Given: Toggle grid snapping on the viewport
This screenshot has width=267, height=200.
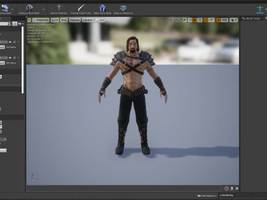Looking at the screenshot, I should 194,20.
